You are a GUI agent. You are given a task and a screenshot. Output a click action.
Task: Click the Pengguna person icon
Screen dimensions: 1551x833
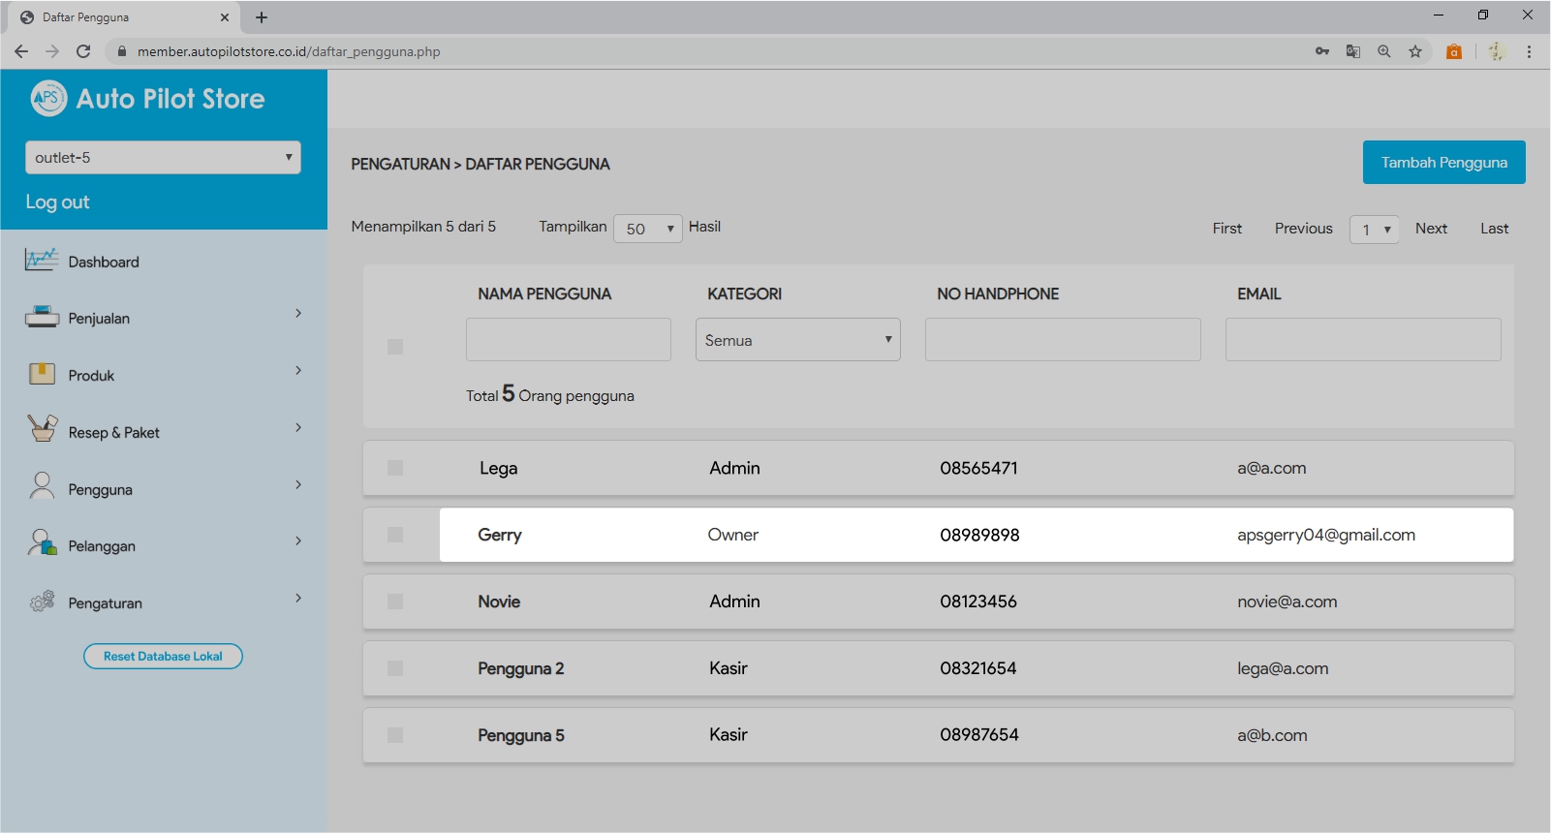pyautogui.click(x=42, y=486)
